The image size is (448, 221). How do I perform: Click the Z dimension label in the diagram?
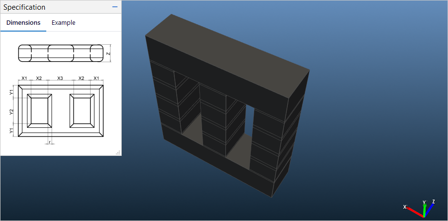pos(108,53)
